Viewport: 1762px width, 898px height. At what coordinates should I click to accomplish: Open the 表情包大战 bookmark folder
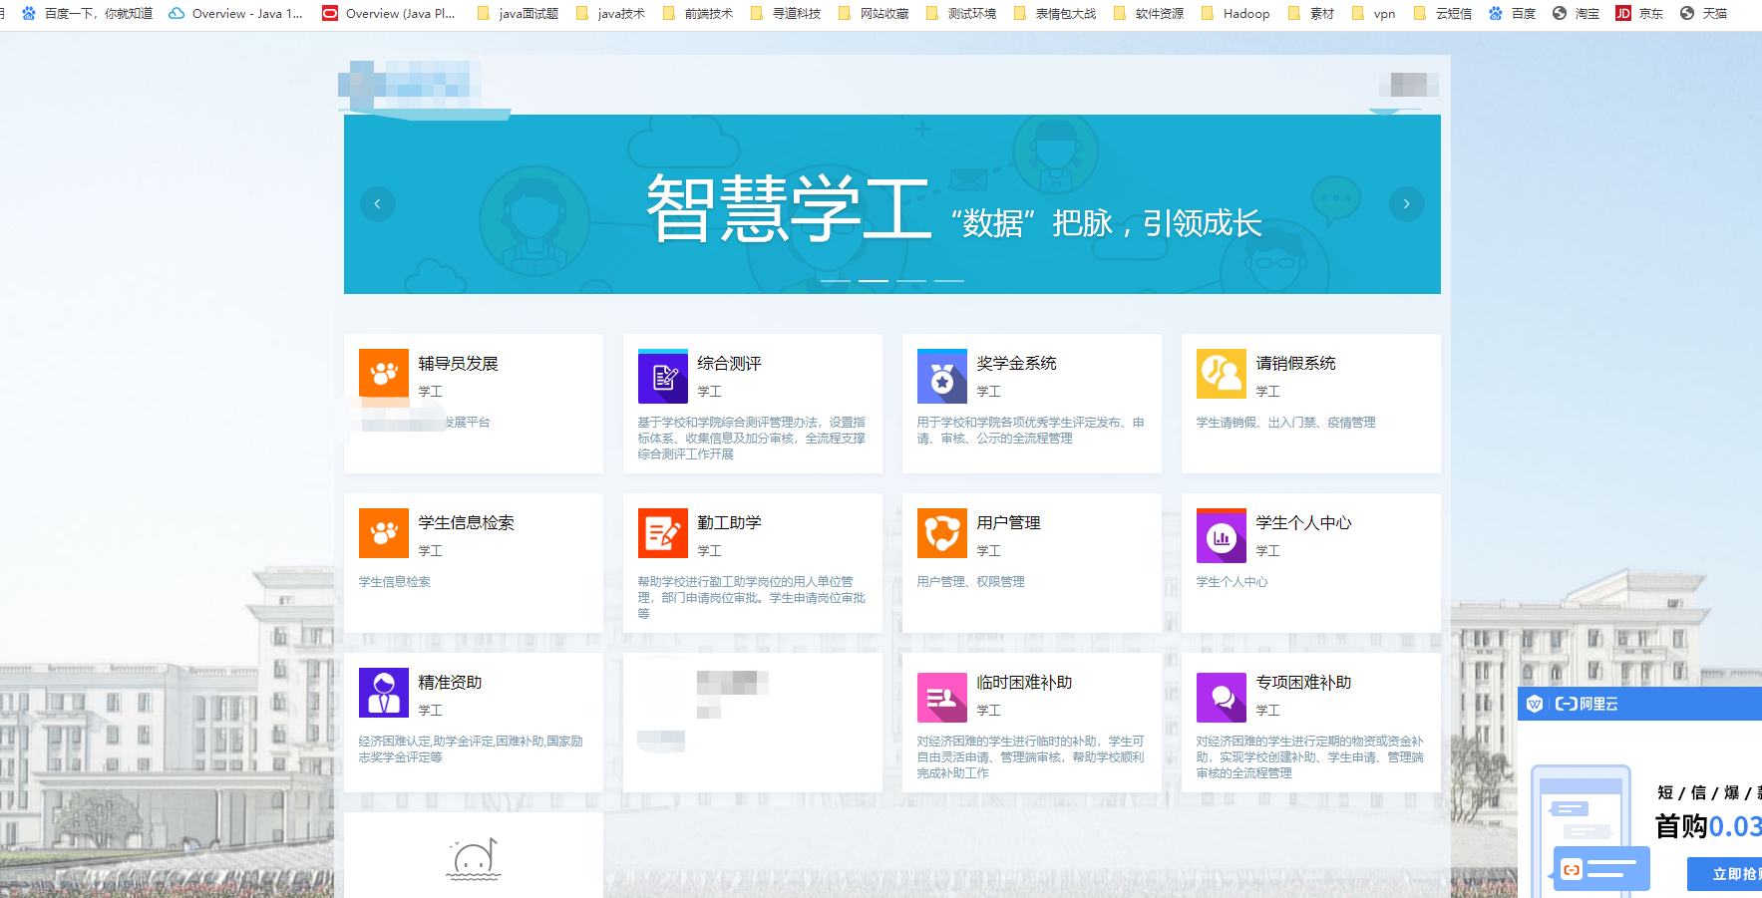tap(1054, 13)
